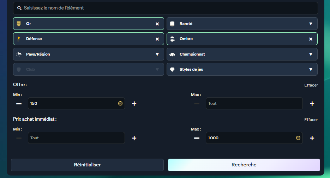Increase the Offre minimum value

[x=134, y=103]
